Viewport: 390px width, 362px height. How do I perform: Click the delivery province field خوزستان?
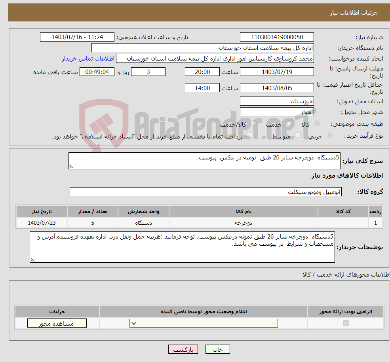coord(277,101)
